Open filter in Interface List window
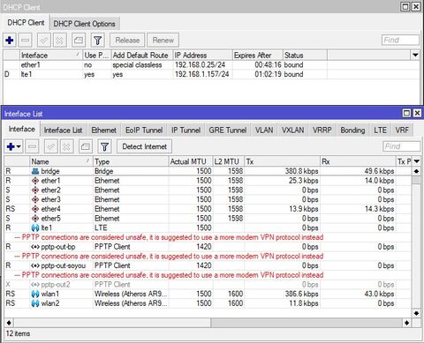This screenshot has height=343, width=424. (x=104, y=146)
